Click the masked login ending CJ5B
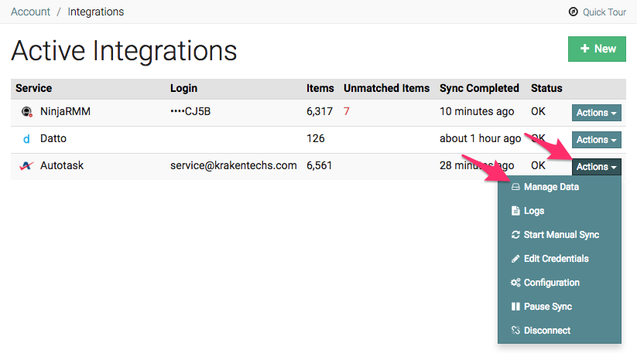This screenshot has width=637, height=353. (x=190, y=111)
